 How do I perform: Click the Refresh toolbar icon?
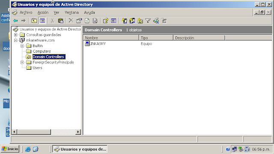[x=87, y=21]
